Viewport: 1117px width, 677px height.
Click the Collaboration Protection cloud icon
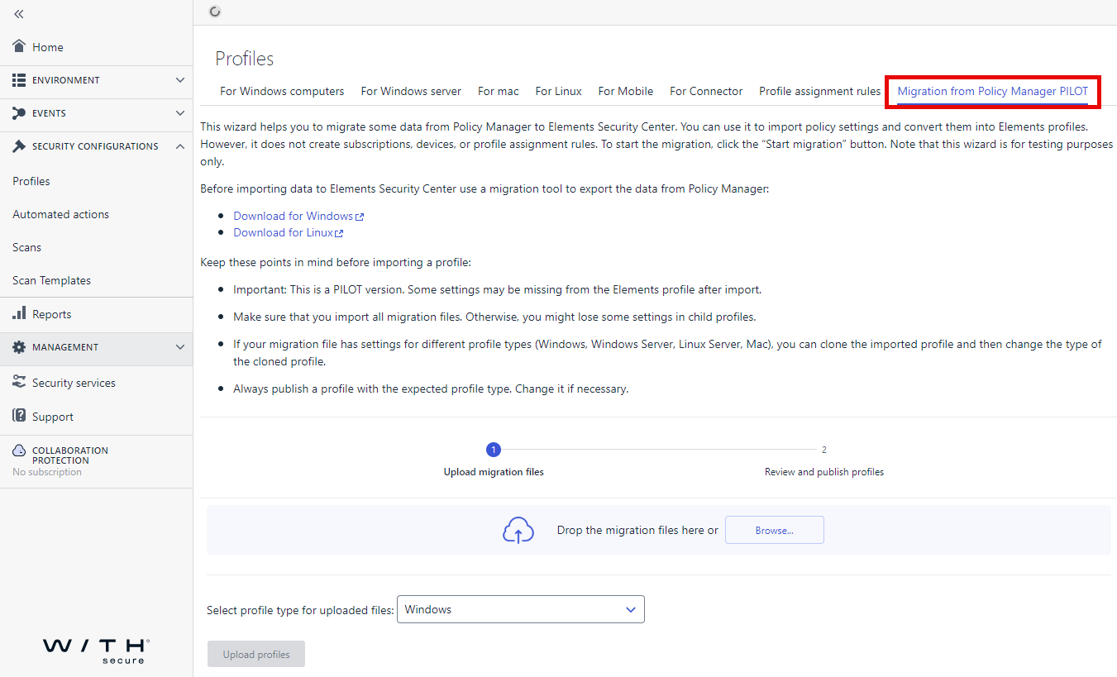click(19, 451)
